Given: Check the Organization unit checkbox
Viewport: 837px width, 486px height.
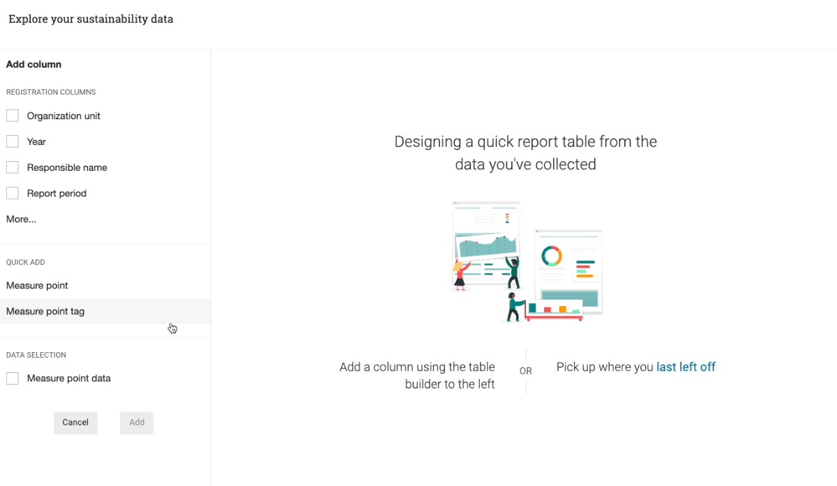Looking at the screenshot, I should pos(13,116).
